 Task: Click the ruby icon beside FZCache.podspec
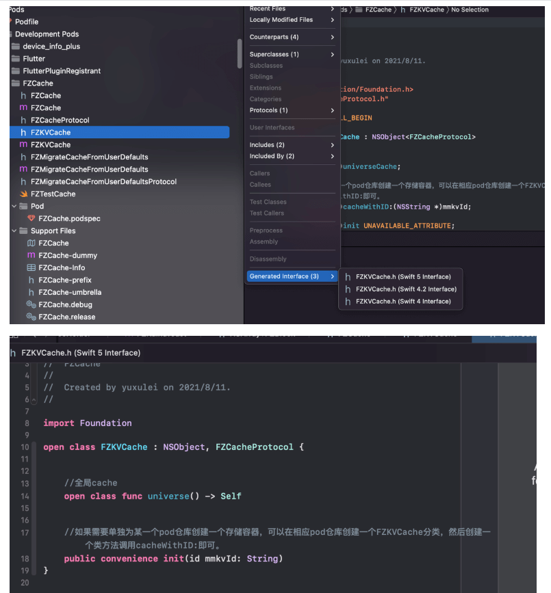click(31, 219)
